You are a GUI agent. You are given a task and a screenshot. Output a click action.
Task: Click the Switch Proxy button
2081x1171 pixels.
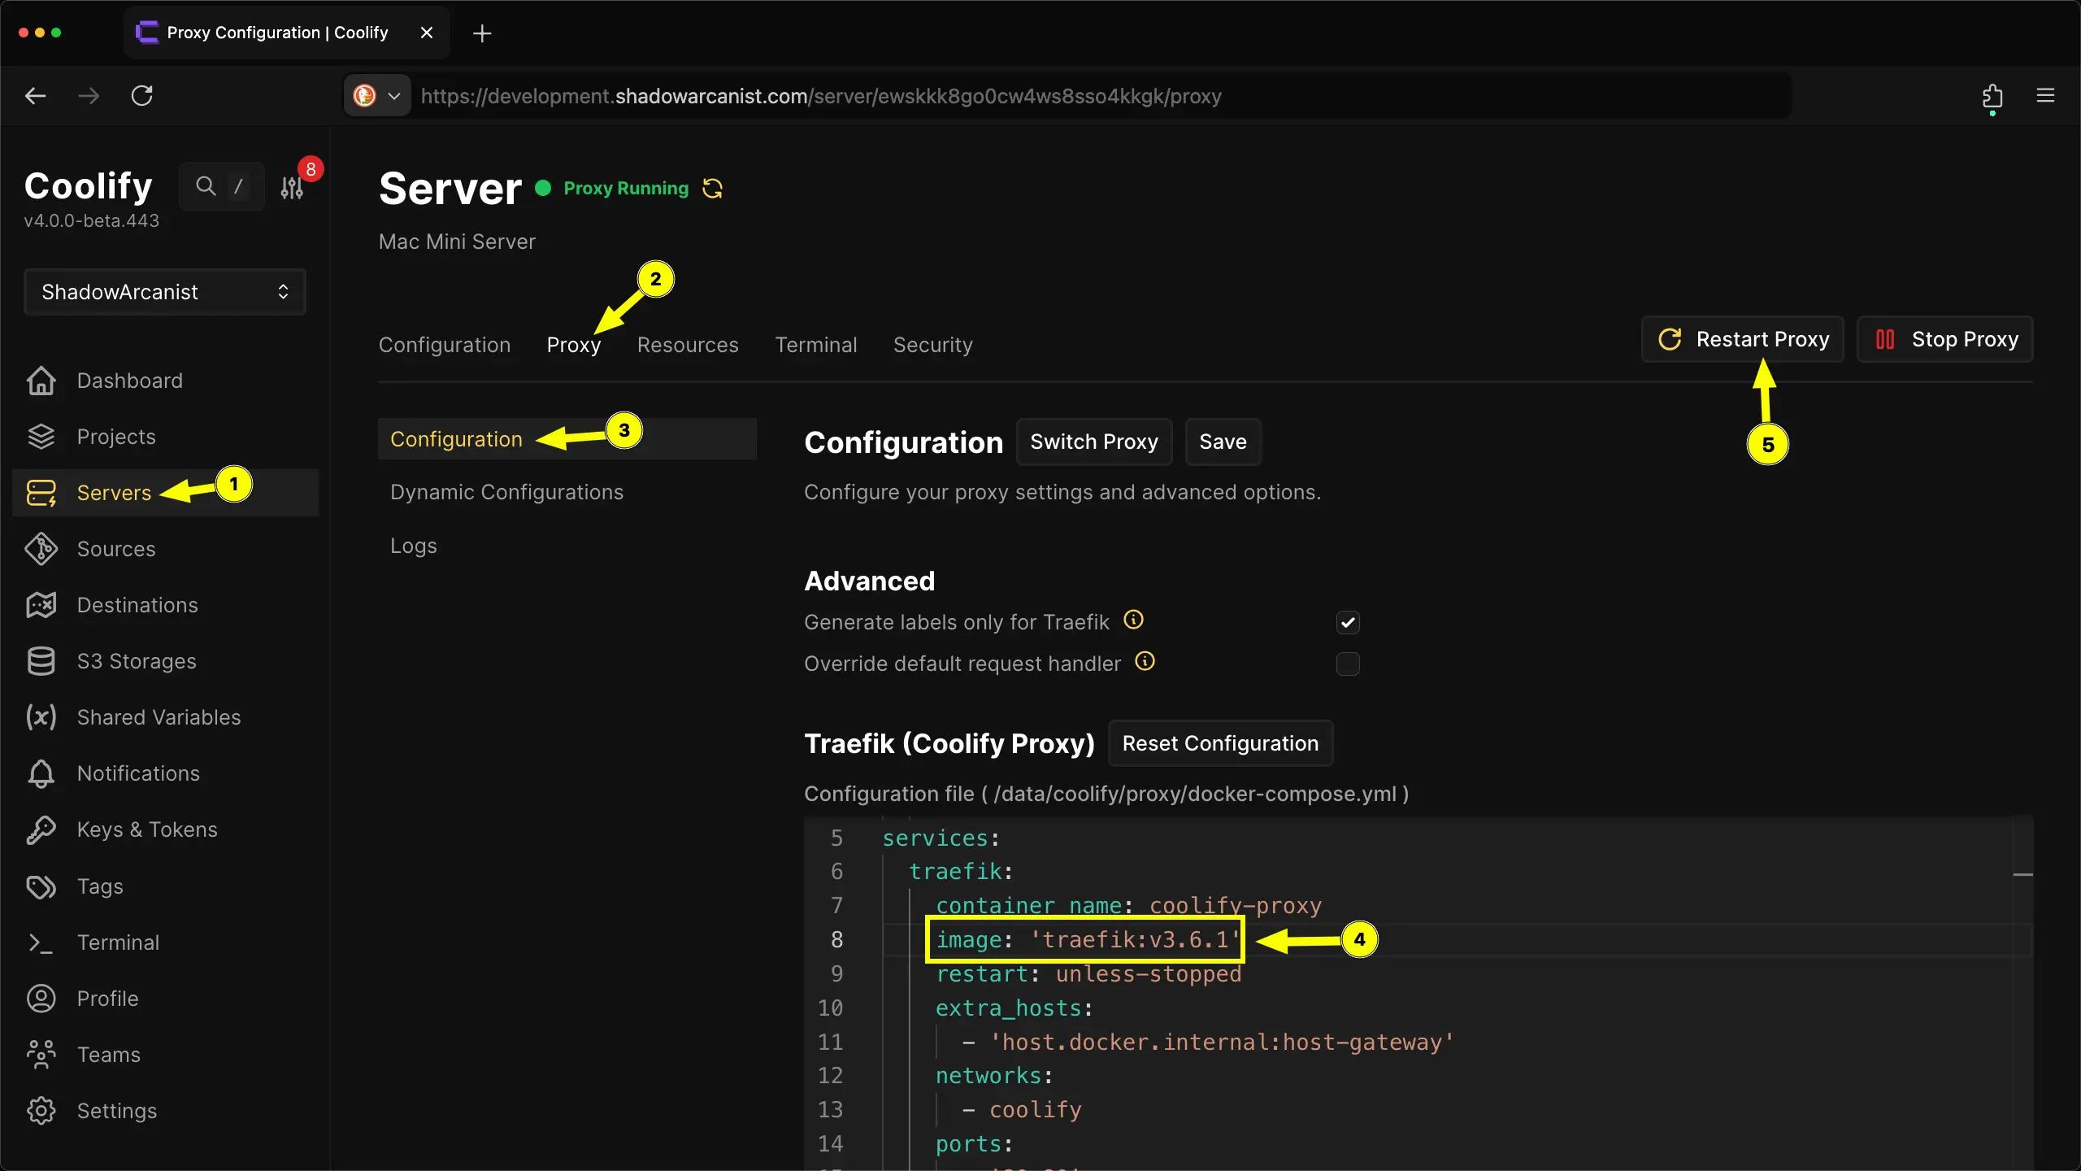pos(1094,442)
